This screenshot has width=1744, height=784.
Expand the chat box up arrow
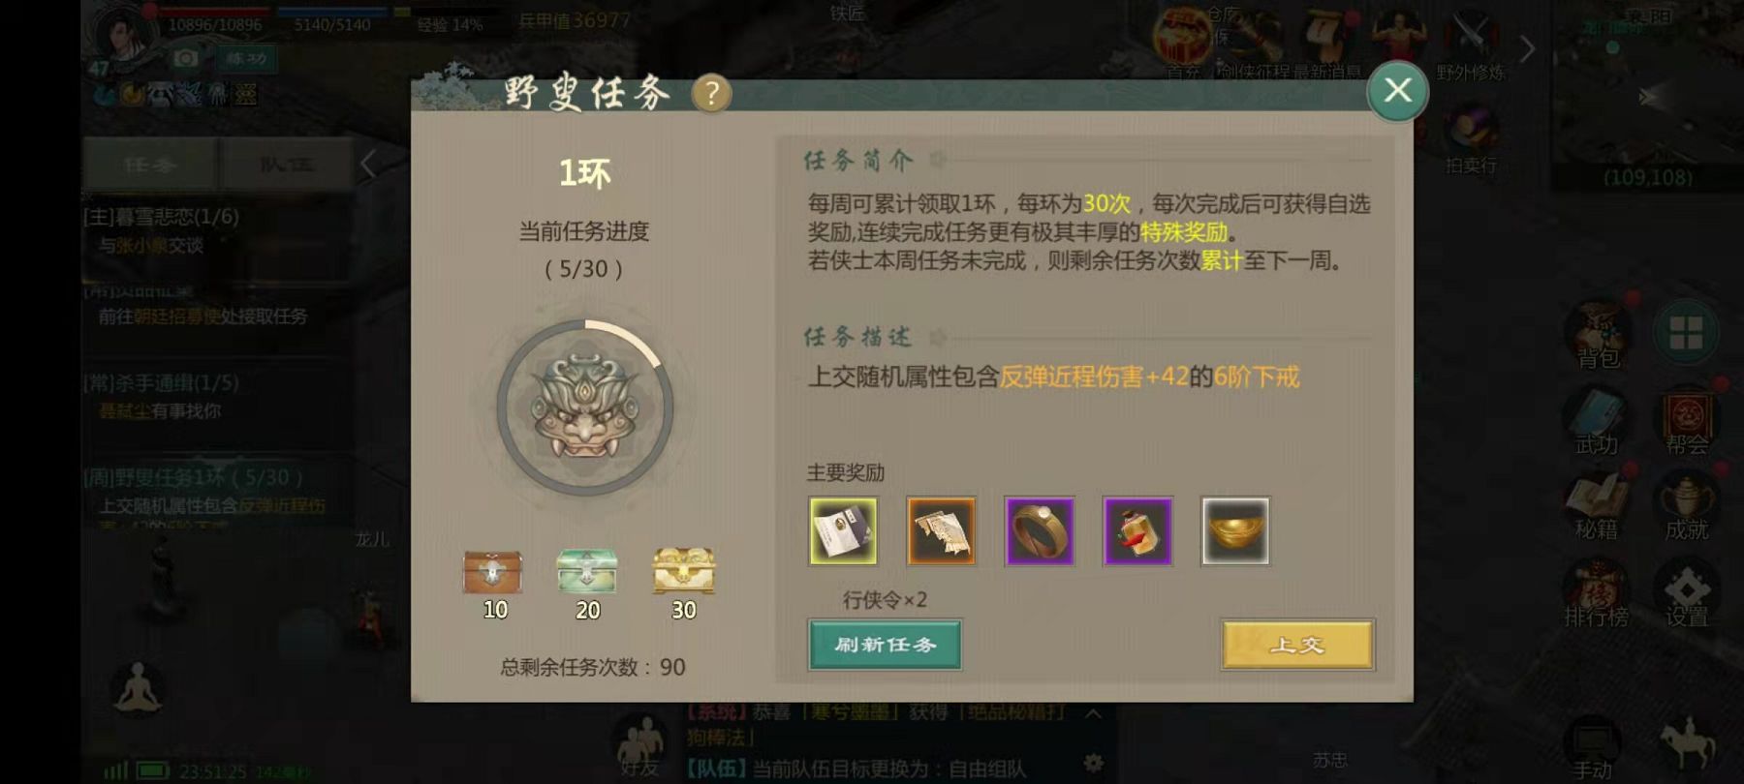click(x=1093, y=714)
